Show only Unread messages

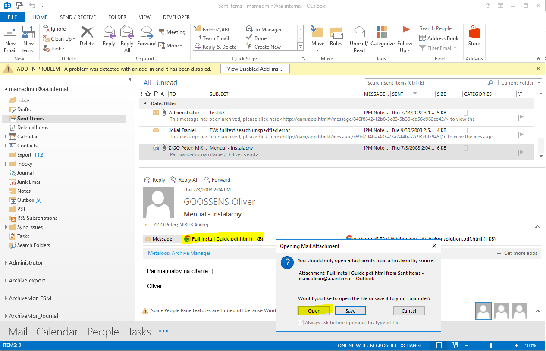click(167, 83)
